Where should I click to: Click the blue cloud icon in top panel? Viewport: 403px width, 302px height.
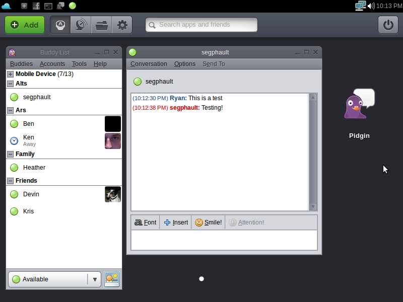tap(6, 6)
